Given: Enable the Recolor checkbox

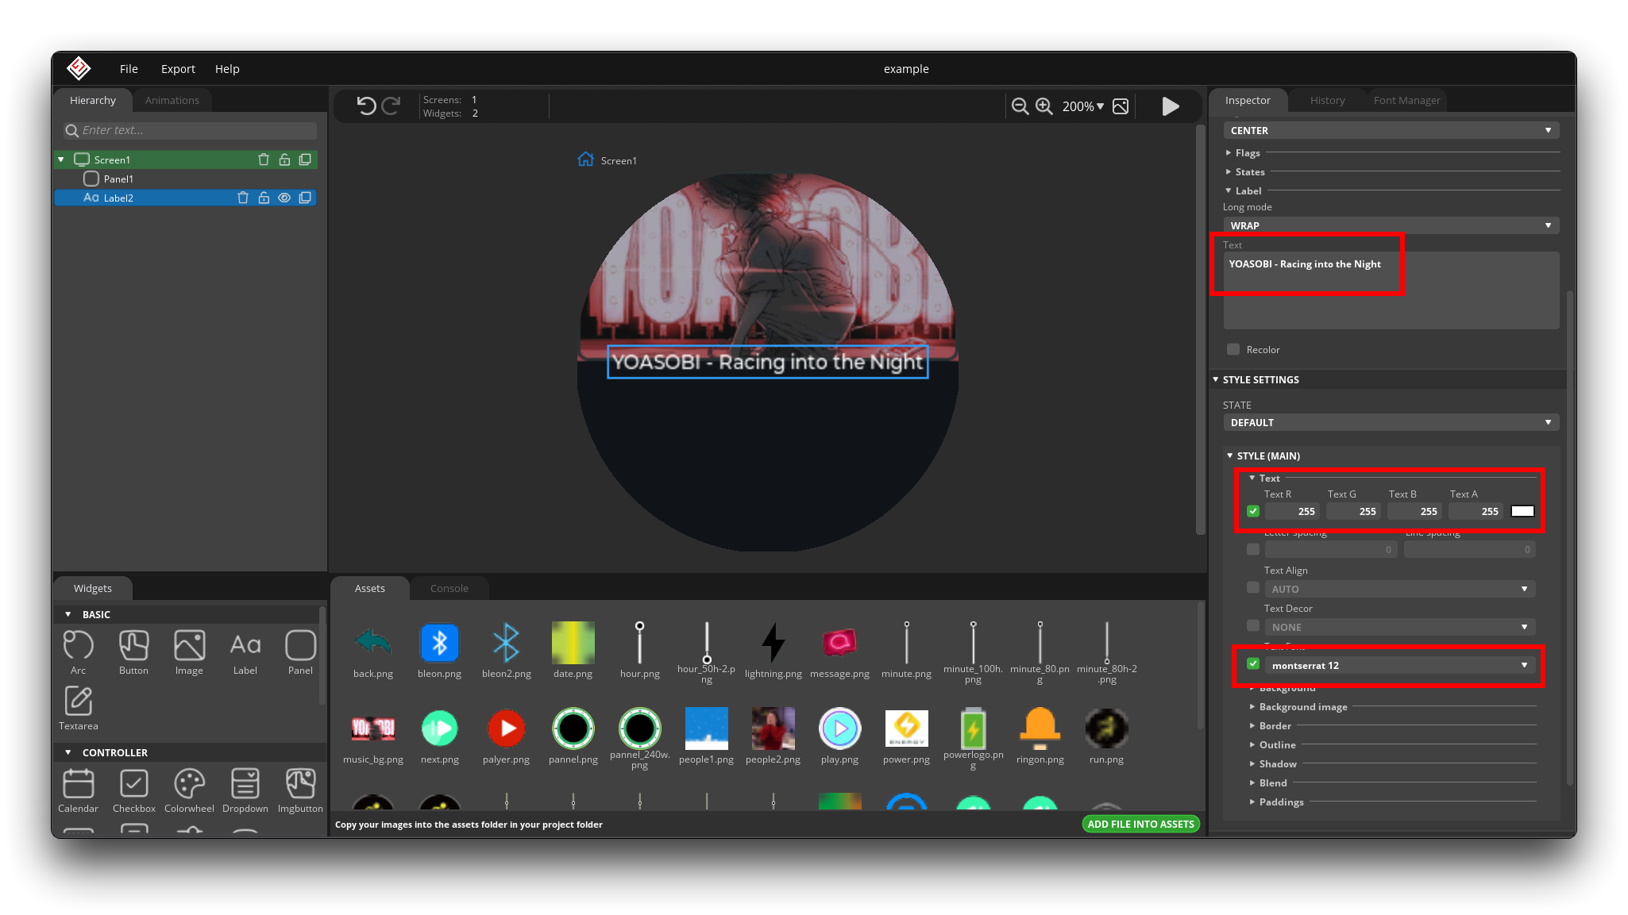Looking at the screenshot, I should point(1233,349).
